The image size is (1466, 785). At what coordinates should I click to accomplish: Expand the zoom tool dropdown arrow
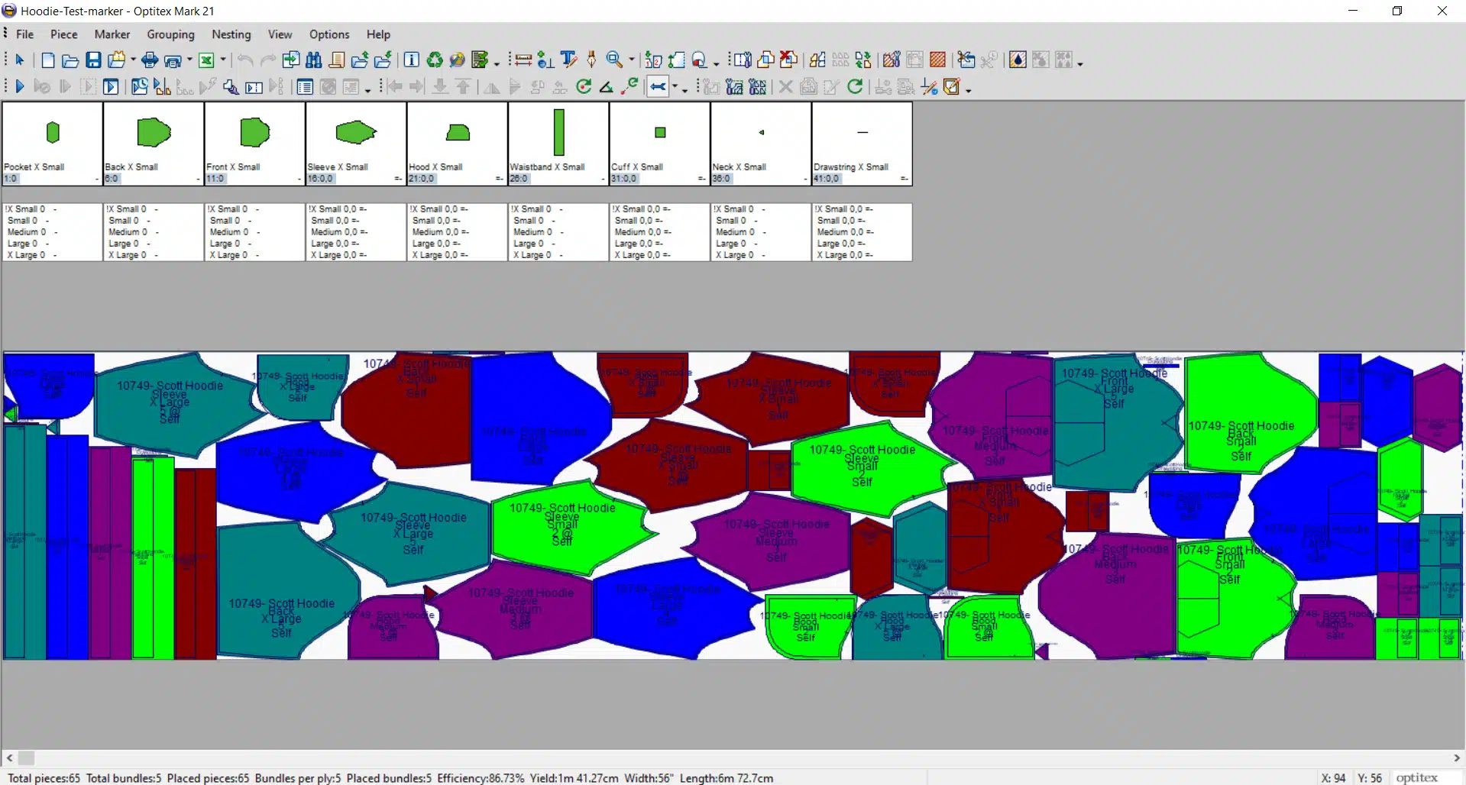click(631, 60)
